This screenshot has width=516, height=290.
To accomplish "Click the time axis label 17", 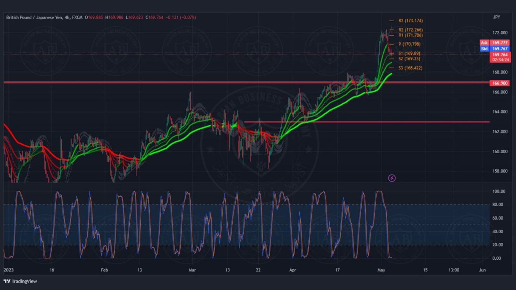I will tap(337, 270).
